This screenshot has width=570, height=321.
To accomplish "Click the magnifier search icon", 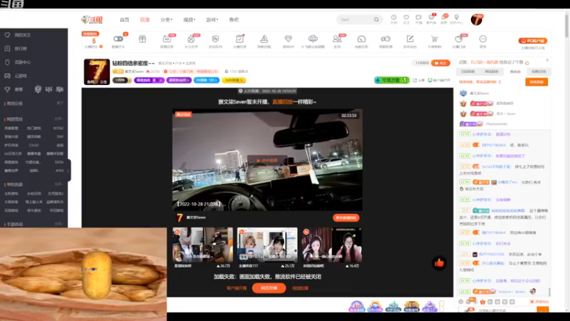I will pyautogui.click(x=376, y=20).
